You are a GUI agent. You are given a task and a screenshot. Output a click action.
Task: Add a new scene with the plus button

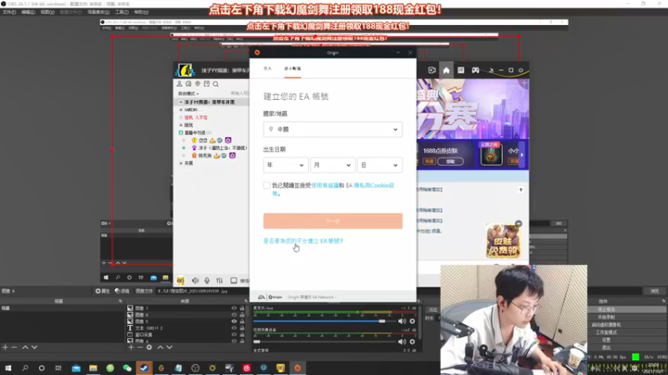(x=5, y=347)
